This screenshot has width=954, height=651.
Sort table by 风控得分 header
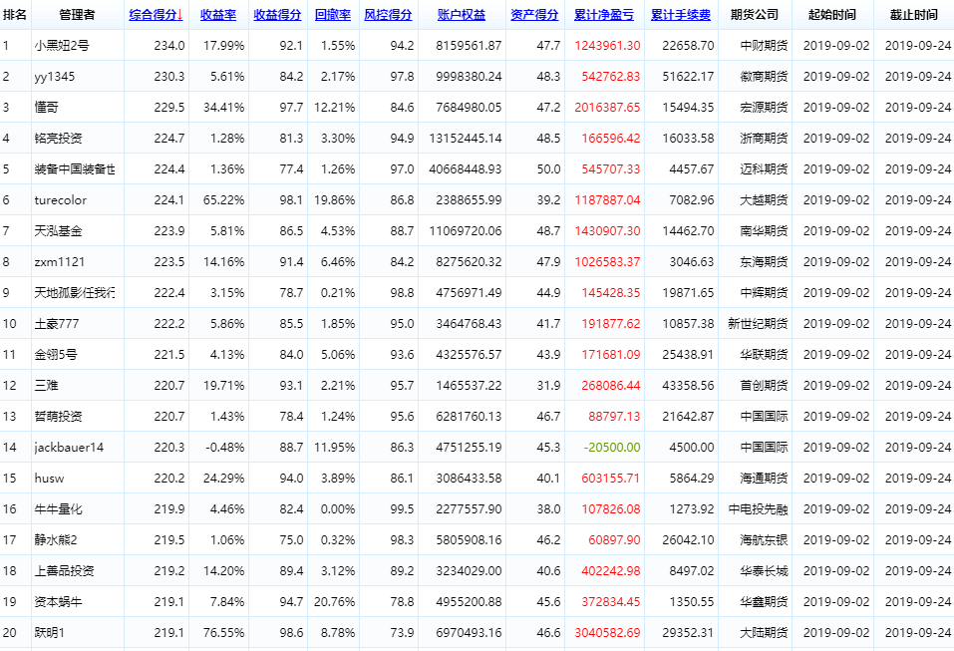[388, 15]
